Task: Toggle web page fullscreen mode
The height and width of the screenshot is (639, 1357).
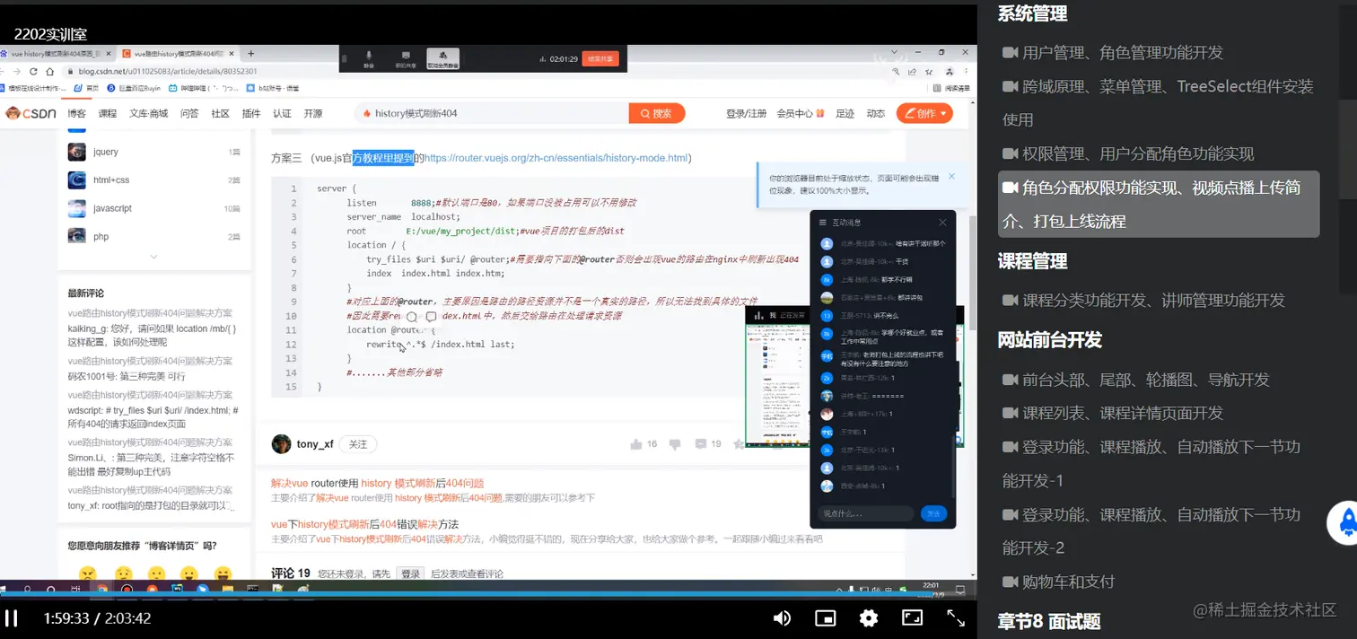Action: tap(912, 617)
